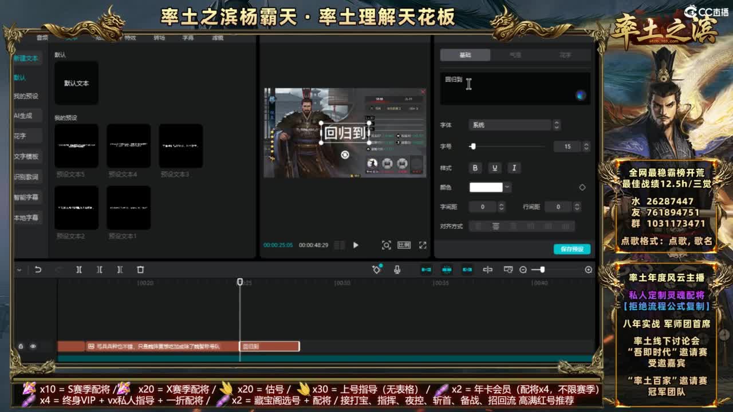
Task: Play the preview video
Action: click(x=356, y=245)
